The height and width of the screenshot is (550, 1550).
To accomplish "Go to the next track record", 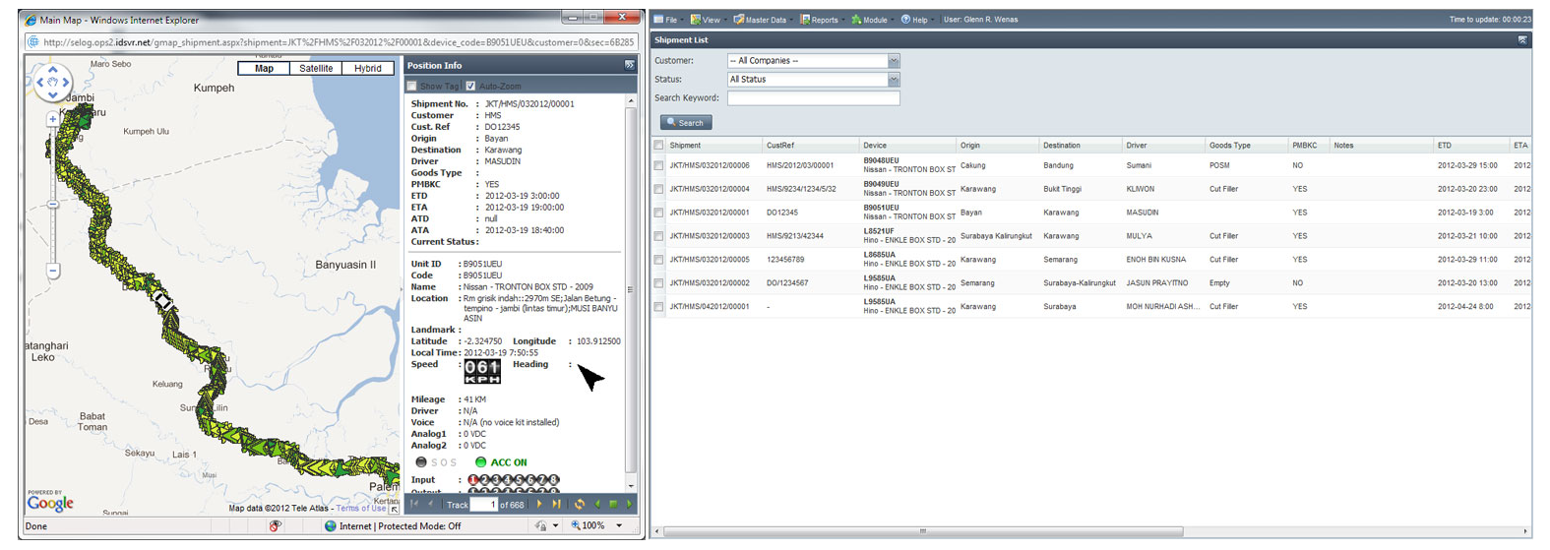I will [x=539, y=505].
